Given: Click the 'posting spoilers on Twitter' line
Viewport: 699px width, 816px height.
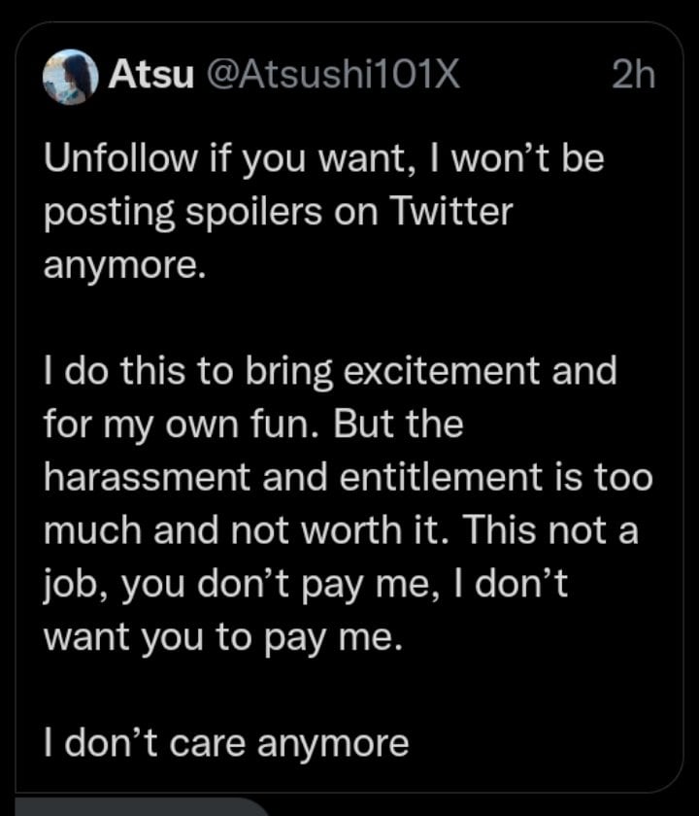Looking at the screenshot, I should [x=279, y=213].
